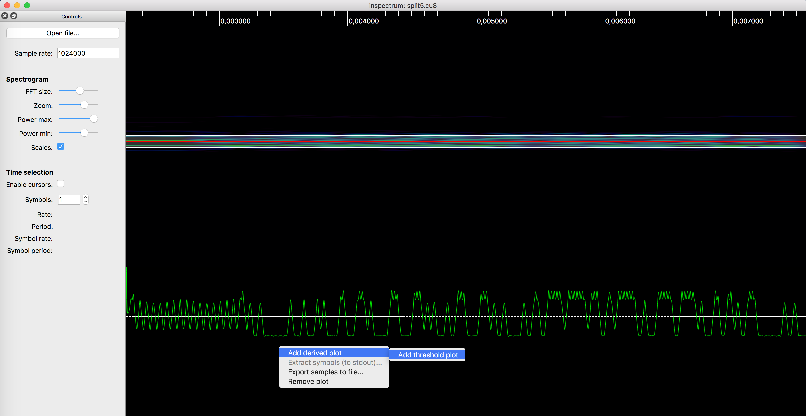Click the close controls panel icon
Screen dimensions: 806x416
click(x=4, y=16)
